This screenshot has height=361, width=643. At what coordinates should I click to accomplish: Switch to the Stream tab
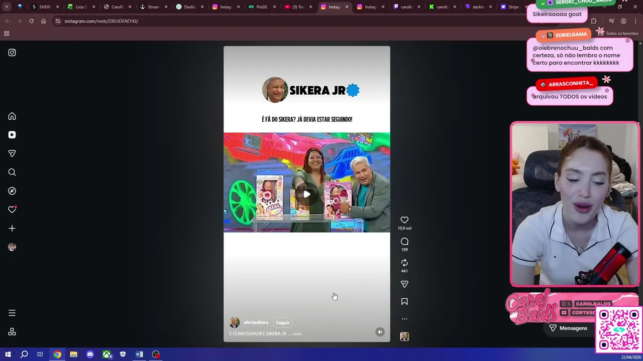click(x=154, y=7)
